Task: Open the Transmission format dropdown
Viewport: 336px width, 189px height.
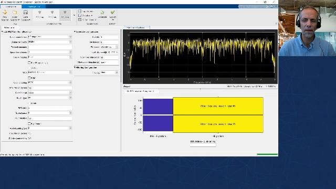Action: 70,37
